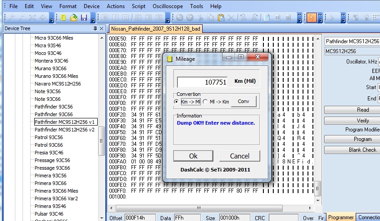Click the find binoculars icon

pyautogui.click(x=244, y=18)
